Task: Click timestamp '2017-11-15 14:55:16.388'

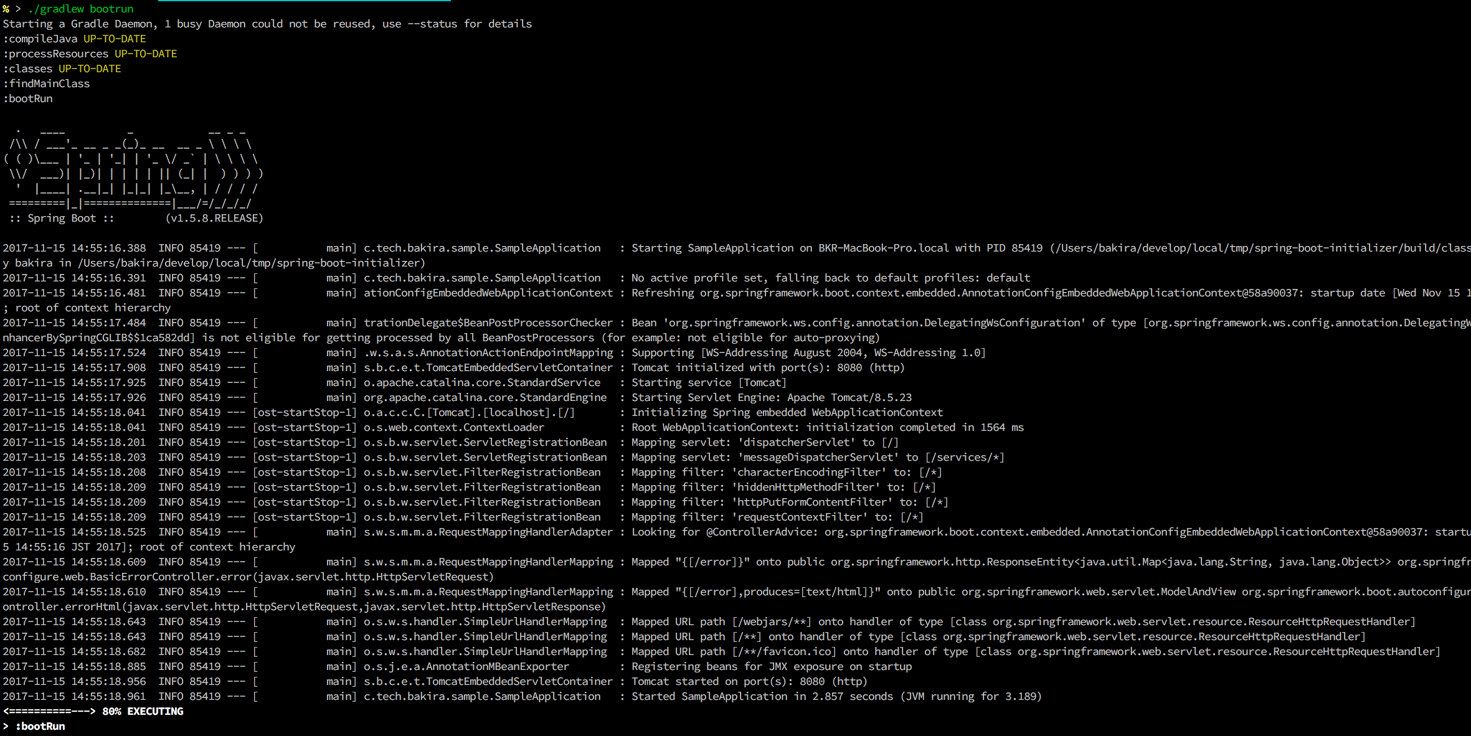Action: pos(74,248)
